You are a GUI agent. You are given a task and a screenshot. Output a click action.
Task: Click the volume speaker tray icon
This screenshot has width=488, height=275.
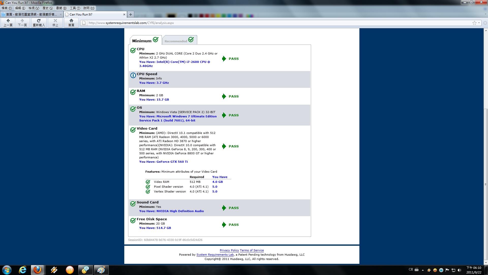[459, 270]
